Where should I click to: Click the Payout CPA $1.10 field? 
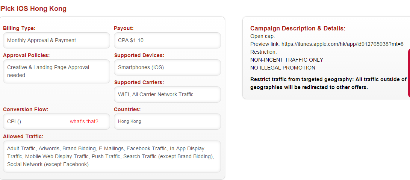(167, 40)
